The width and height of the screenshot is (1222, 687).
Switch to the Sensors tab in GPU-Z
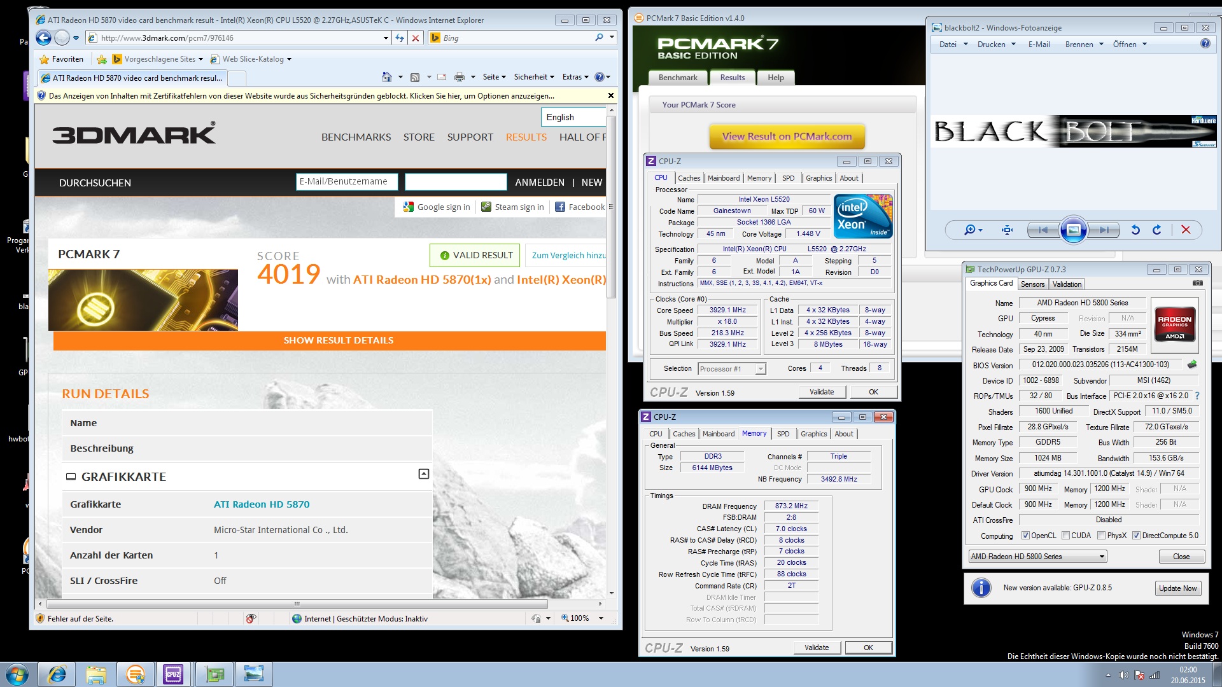coord(1032,284)
